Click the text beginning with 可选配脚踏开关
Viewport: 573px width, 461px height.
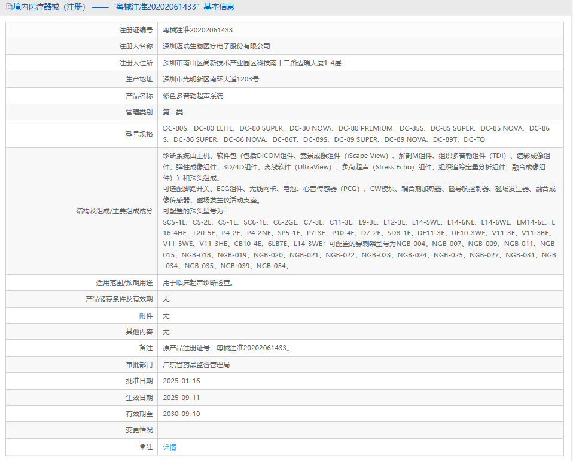[359, 194]
